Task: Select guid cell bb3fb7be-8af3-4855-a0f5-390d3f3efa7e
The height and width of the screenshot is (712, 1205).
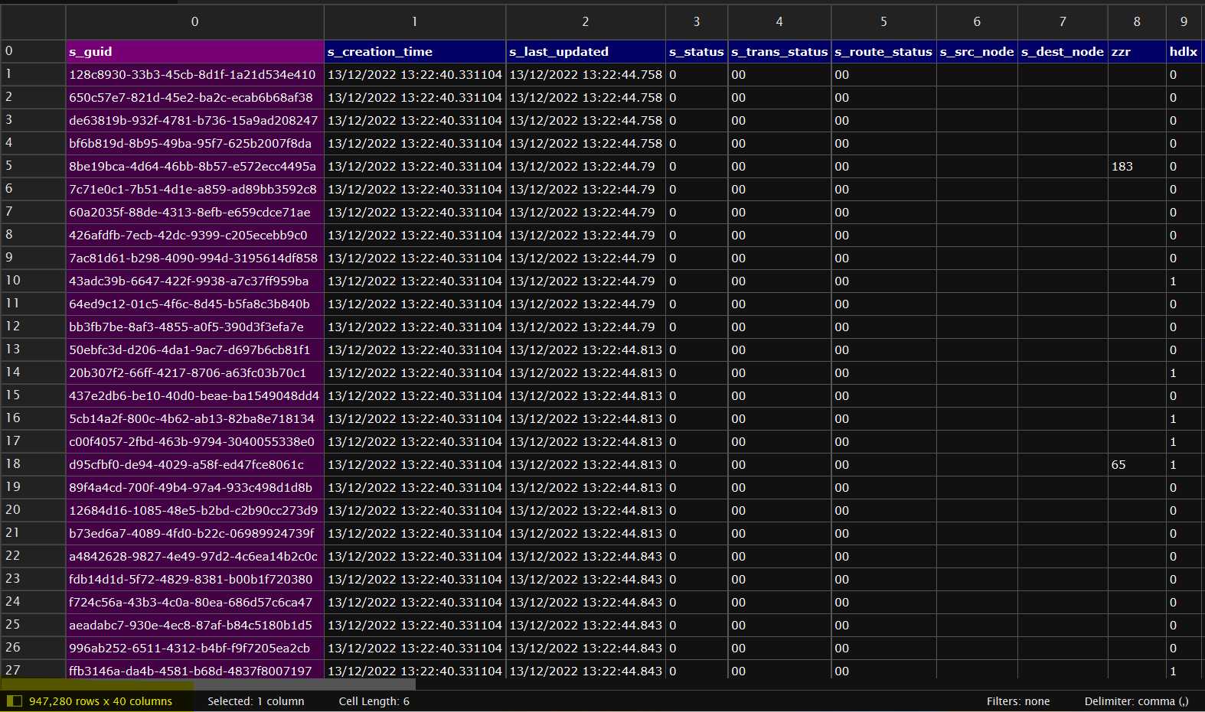Action: tap(194, 327)
